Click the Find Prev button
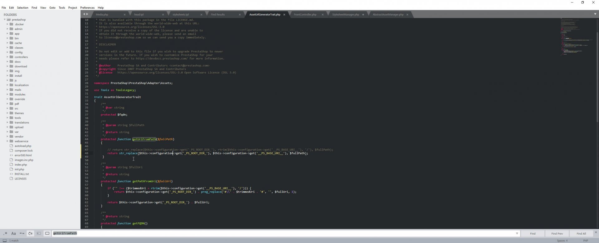Viewport: 599px width, 243px height. [557, 233]
